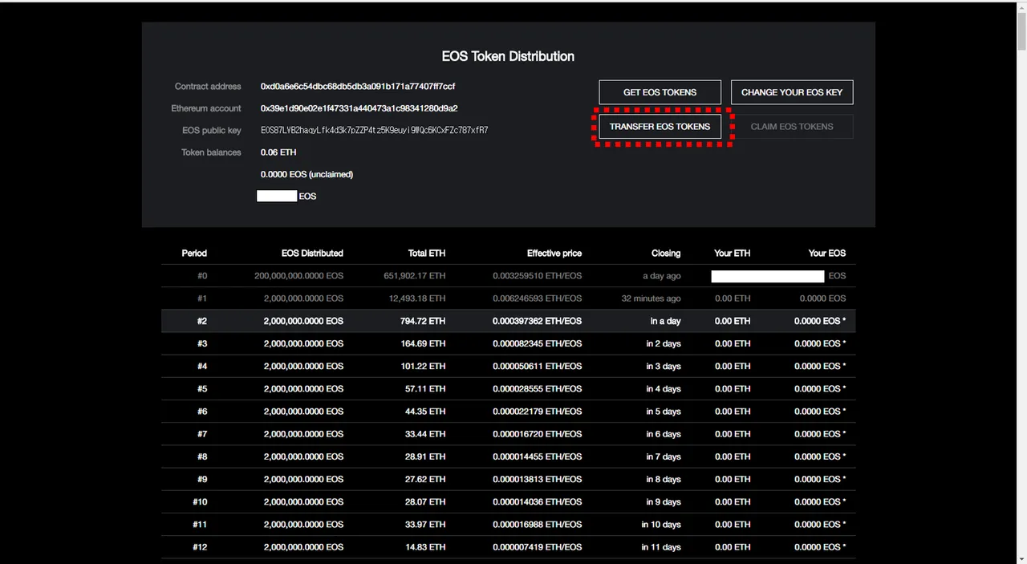This screenshot has width=1027, height=564.
Task: Select period #0 row label
Action: (202, 276)
